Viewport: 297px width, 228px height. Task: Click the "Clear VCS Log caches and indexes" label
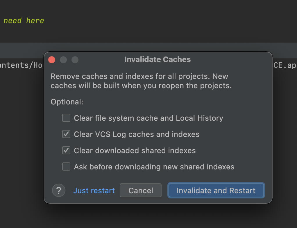coord(137,134)
